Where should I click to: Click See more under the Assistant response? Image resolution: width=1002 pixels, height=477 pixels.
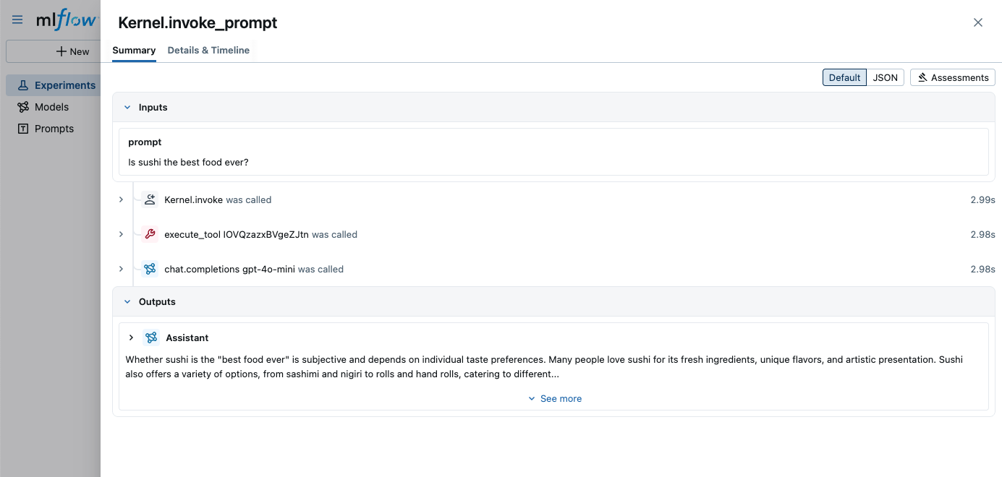pyautogui.click(x=555, y=398)
